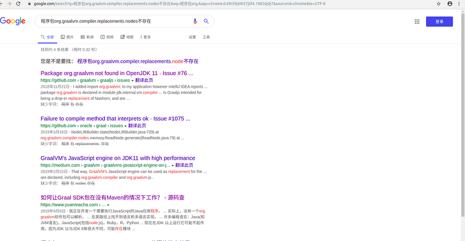The width and height of the screenshot is (465, 241).
Task: Open result 'Failure to compile method that interprets ok'
Action: [115, 118]
